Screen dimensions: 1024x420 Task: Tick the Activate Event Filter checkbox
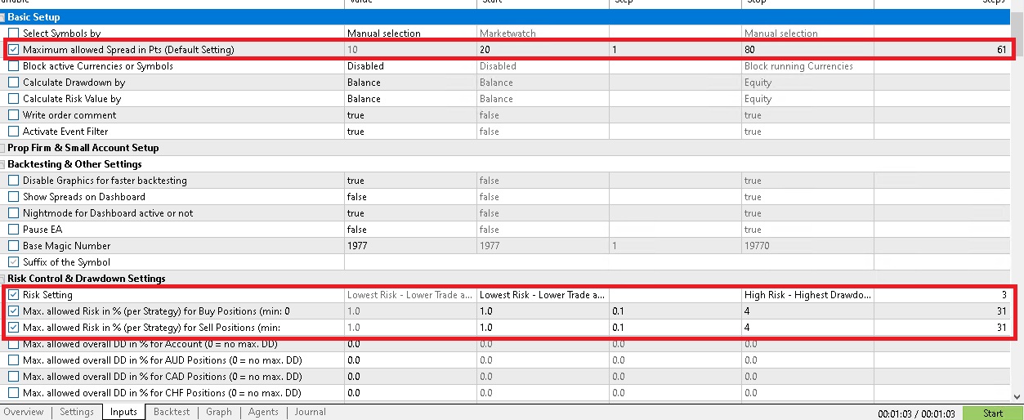click(x=13, y=132)
